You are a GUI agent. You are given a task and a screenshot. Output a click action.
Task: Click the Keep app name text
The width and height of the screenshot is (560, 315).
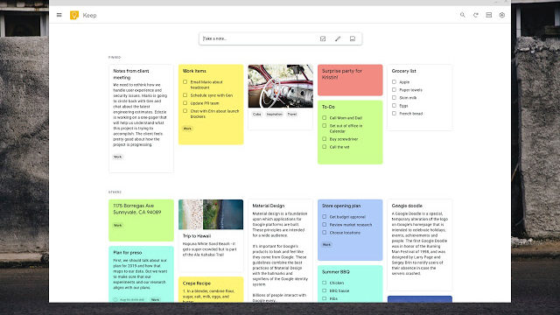click(x=89, y=16)
